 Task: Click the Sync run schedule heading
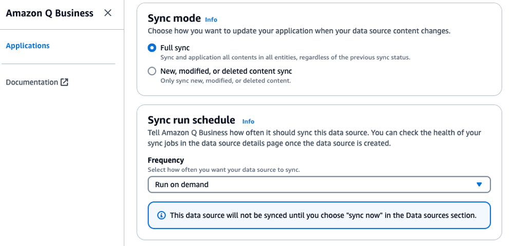(x=192, y=120)
